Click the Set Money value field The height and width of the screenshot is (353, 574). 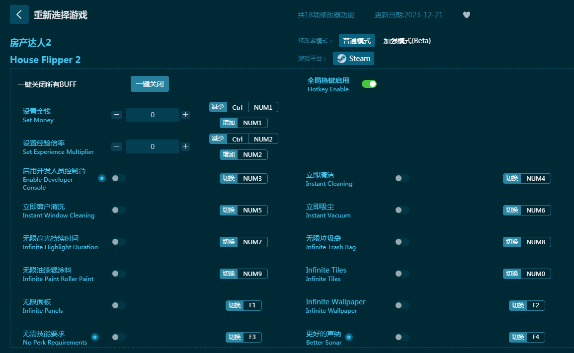152,115
